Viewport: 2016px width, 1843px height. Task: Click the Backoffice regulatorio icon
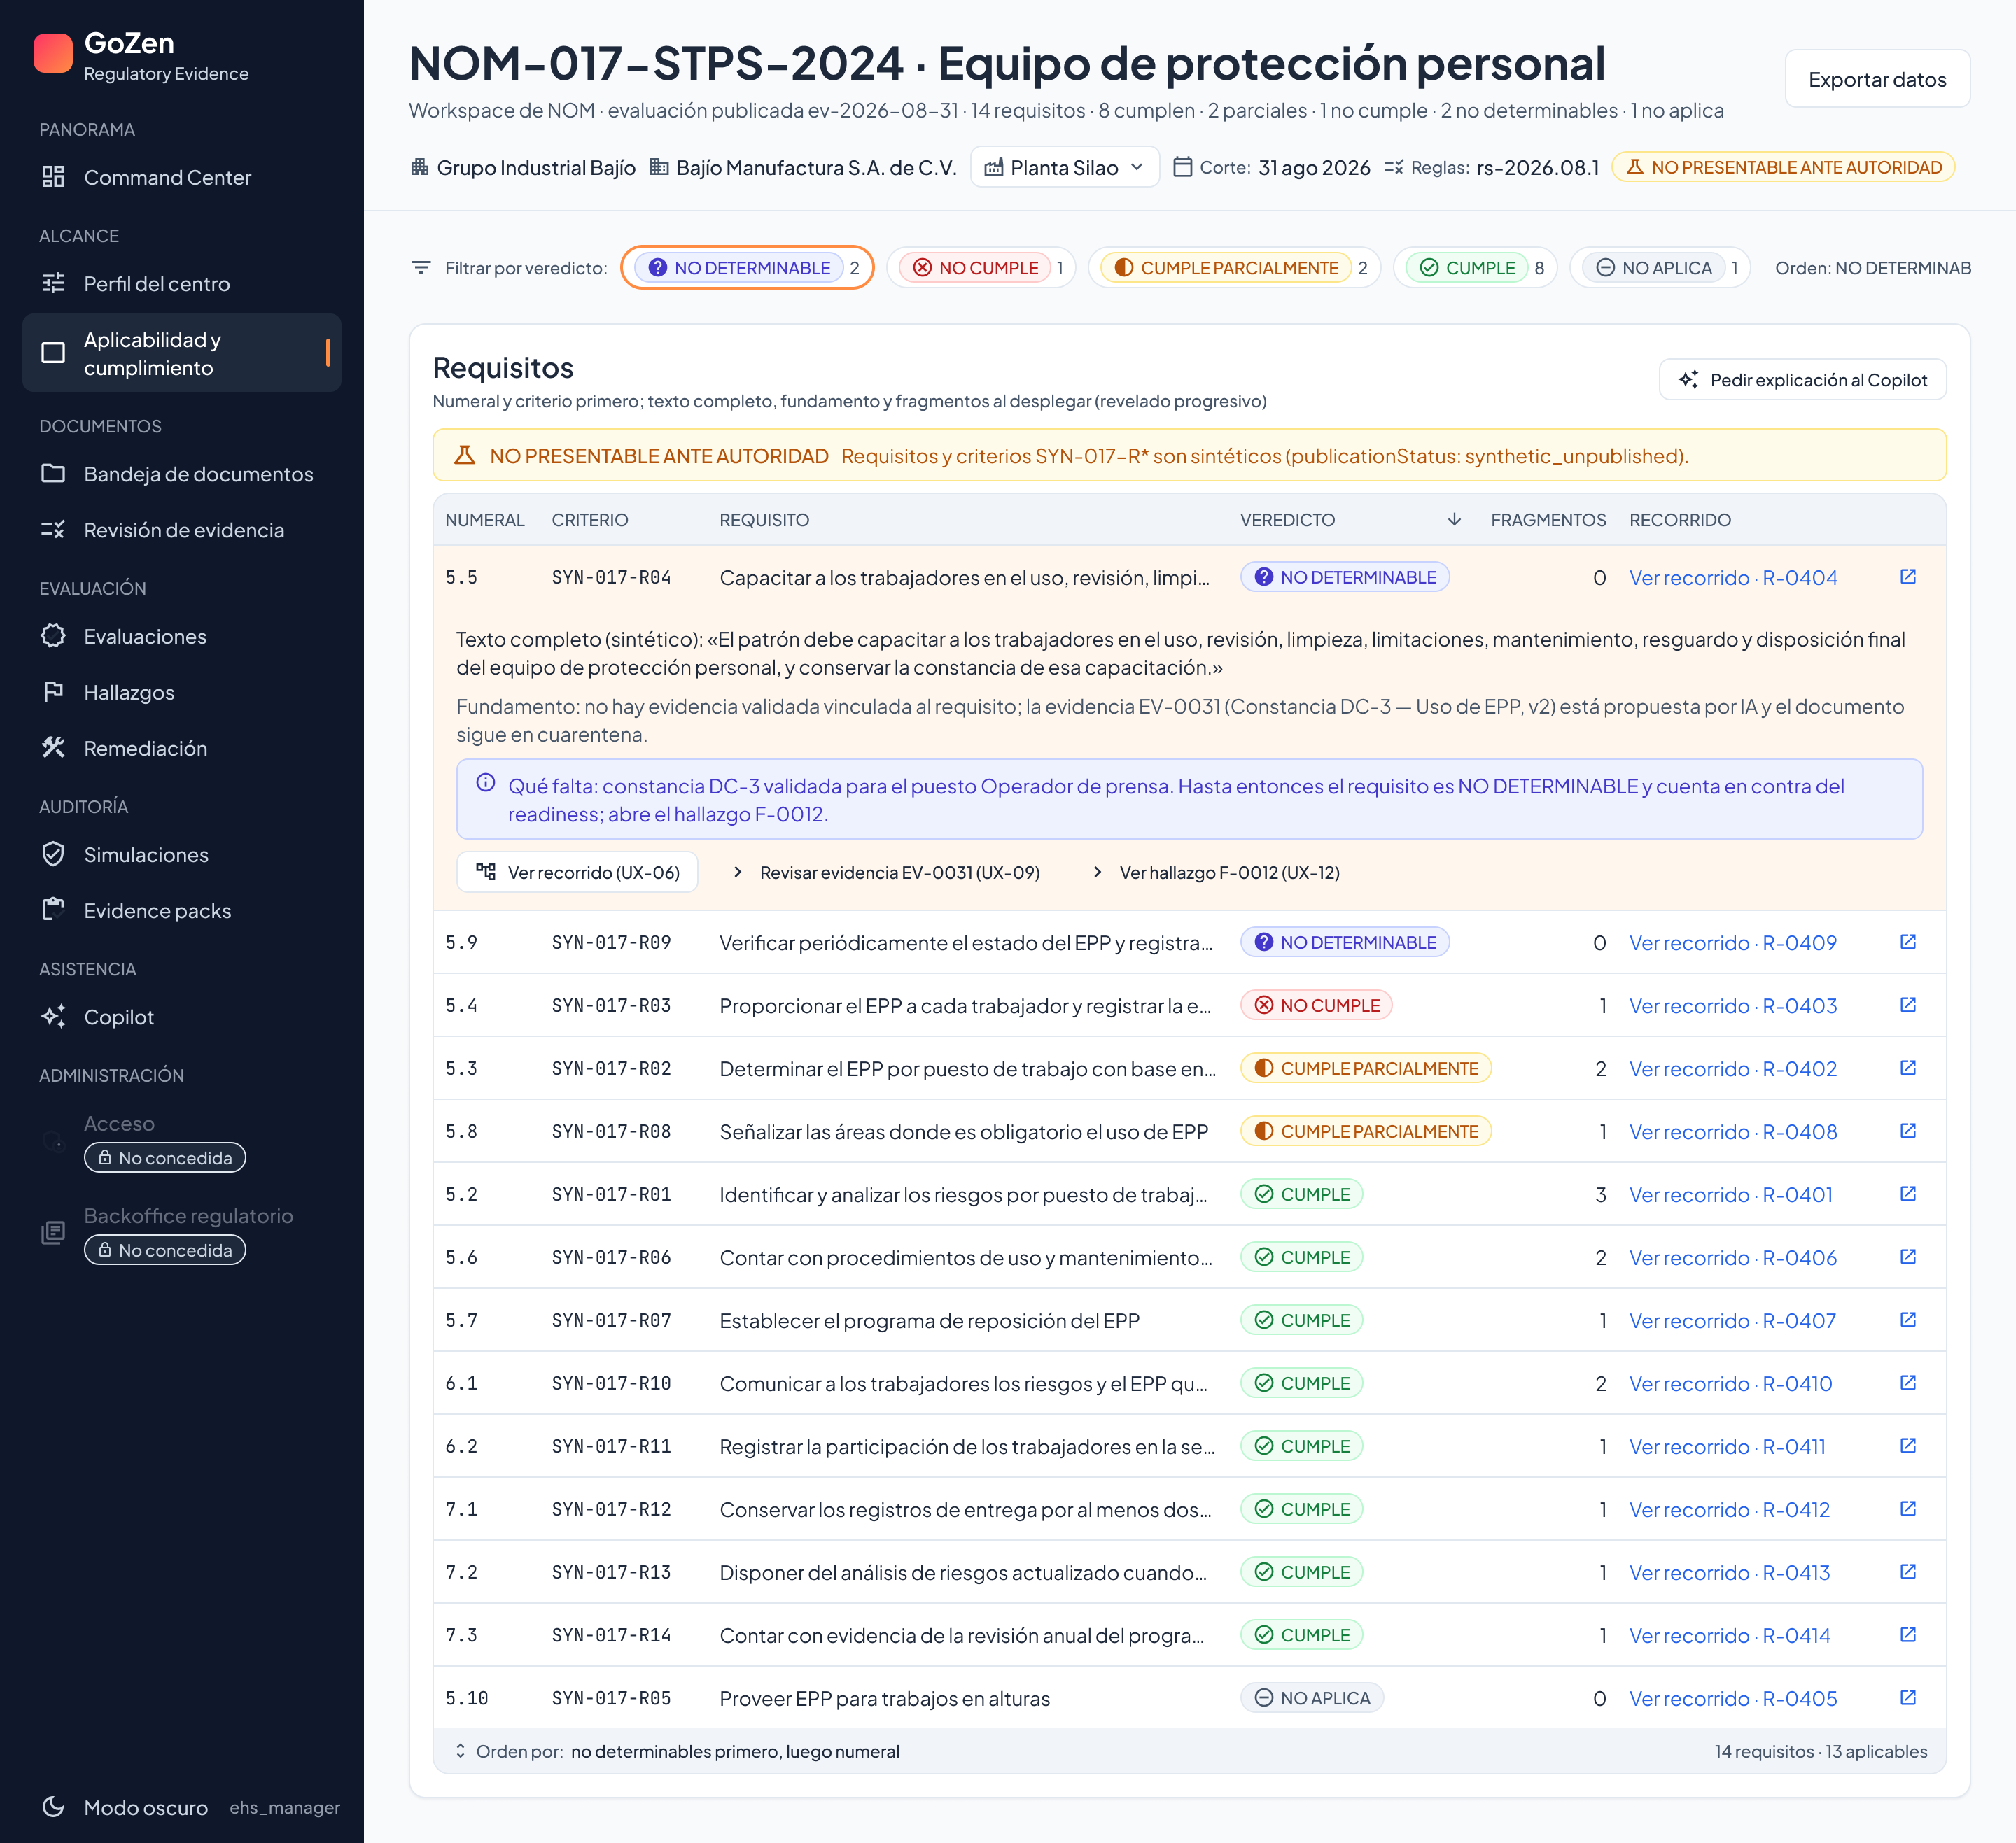53,1232
